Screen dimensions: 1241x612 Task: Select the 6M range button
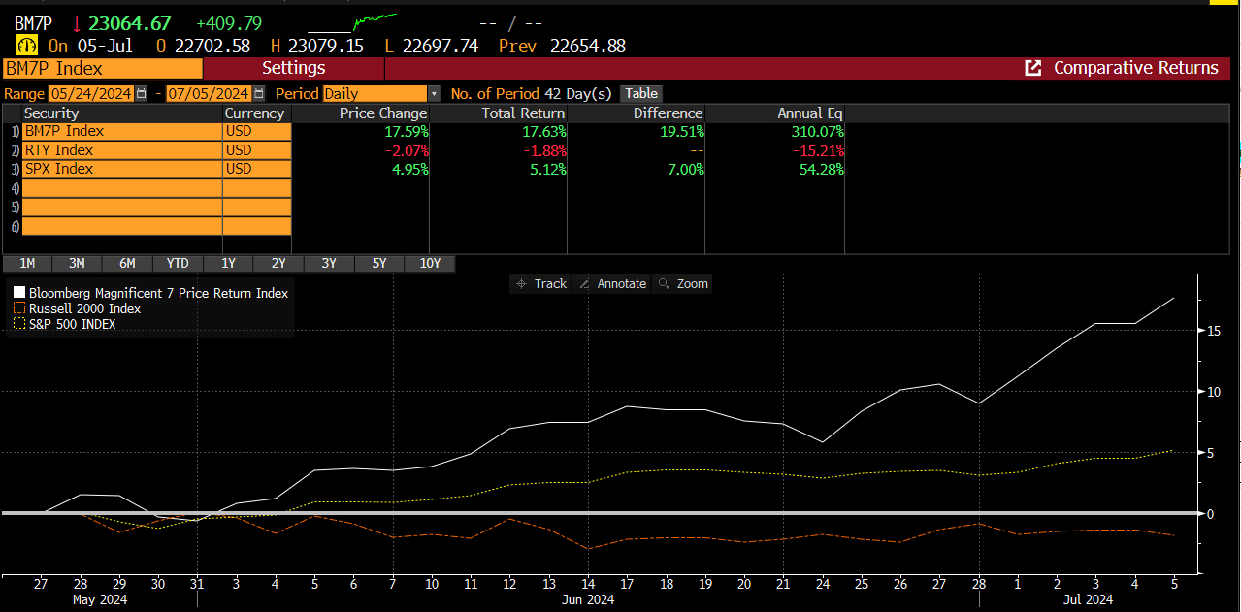[x=127, y=264]
